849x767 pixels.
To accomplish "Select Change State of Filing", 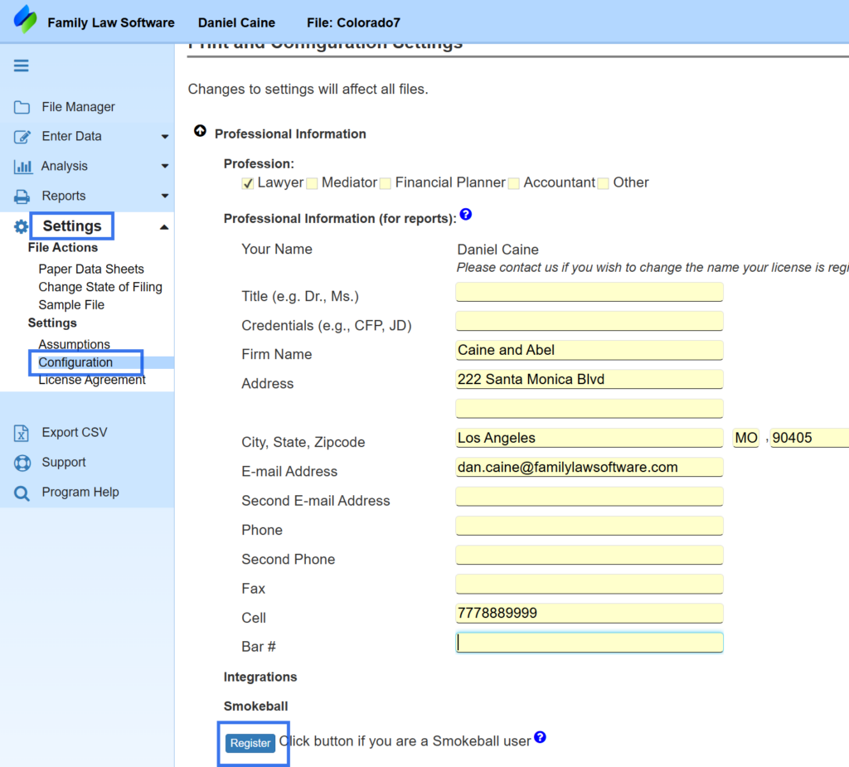I will tap(100, 287).
